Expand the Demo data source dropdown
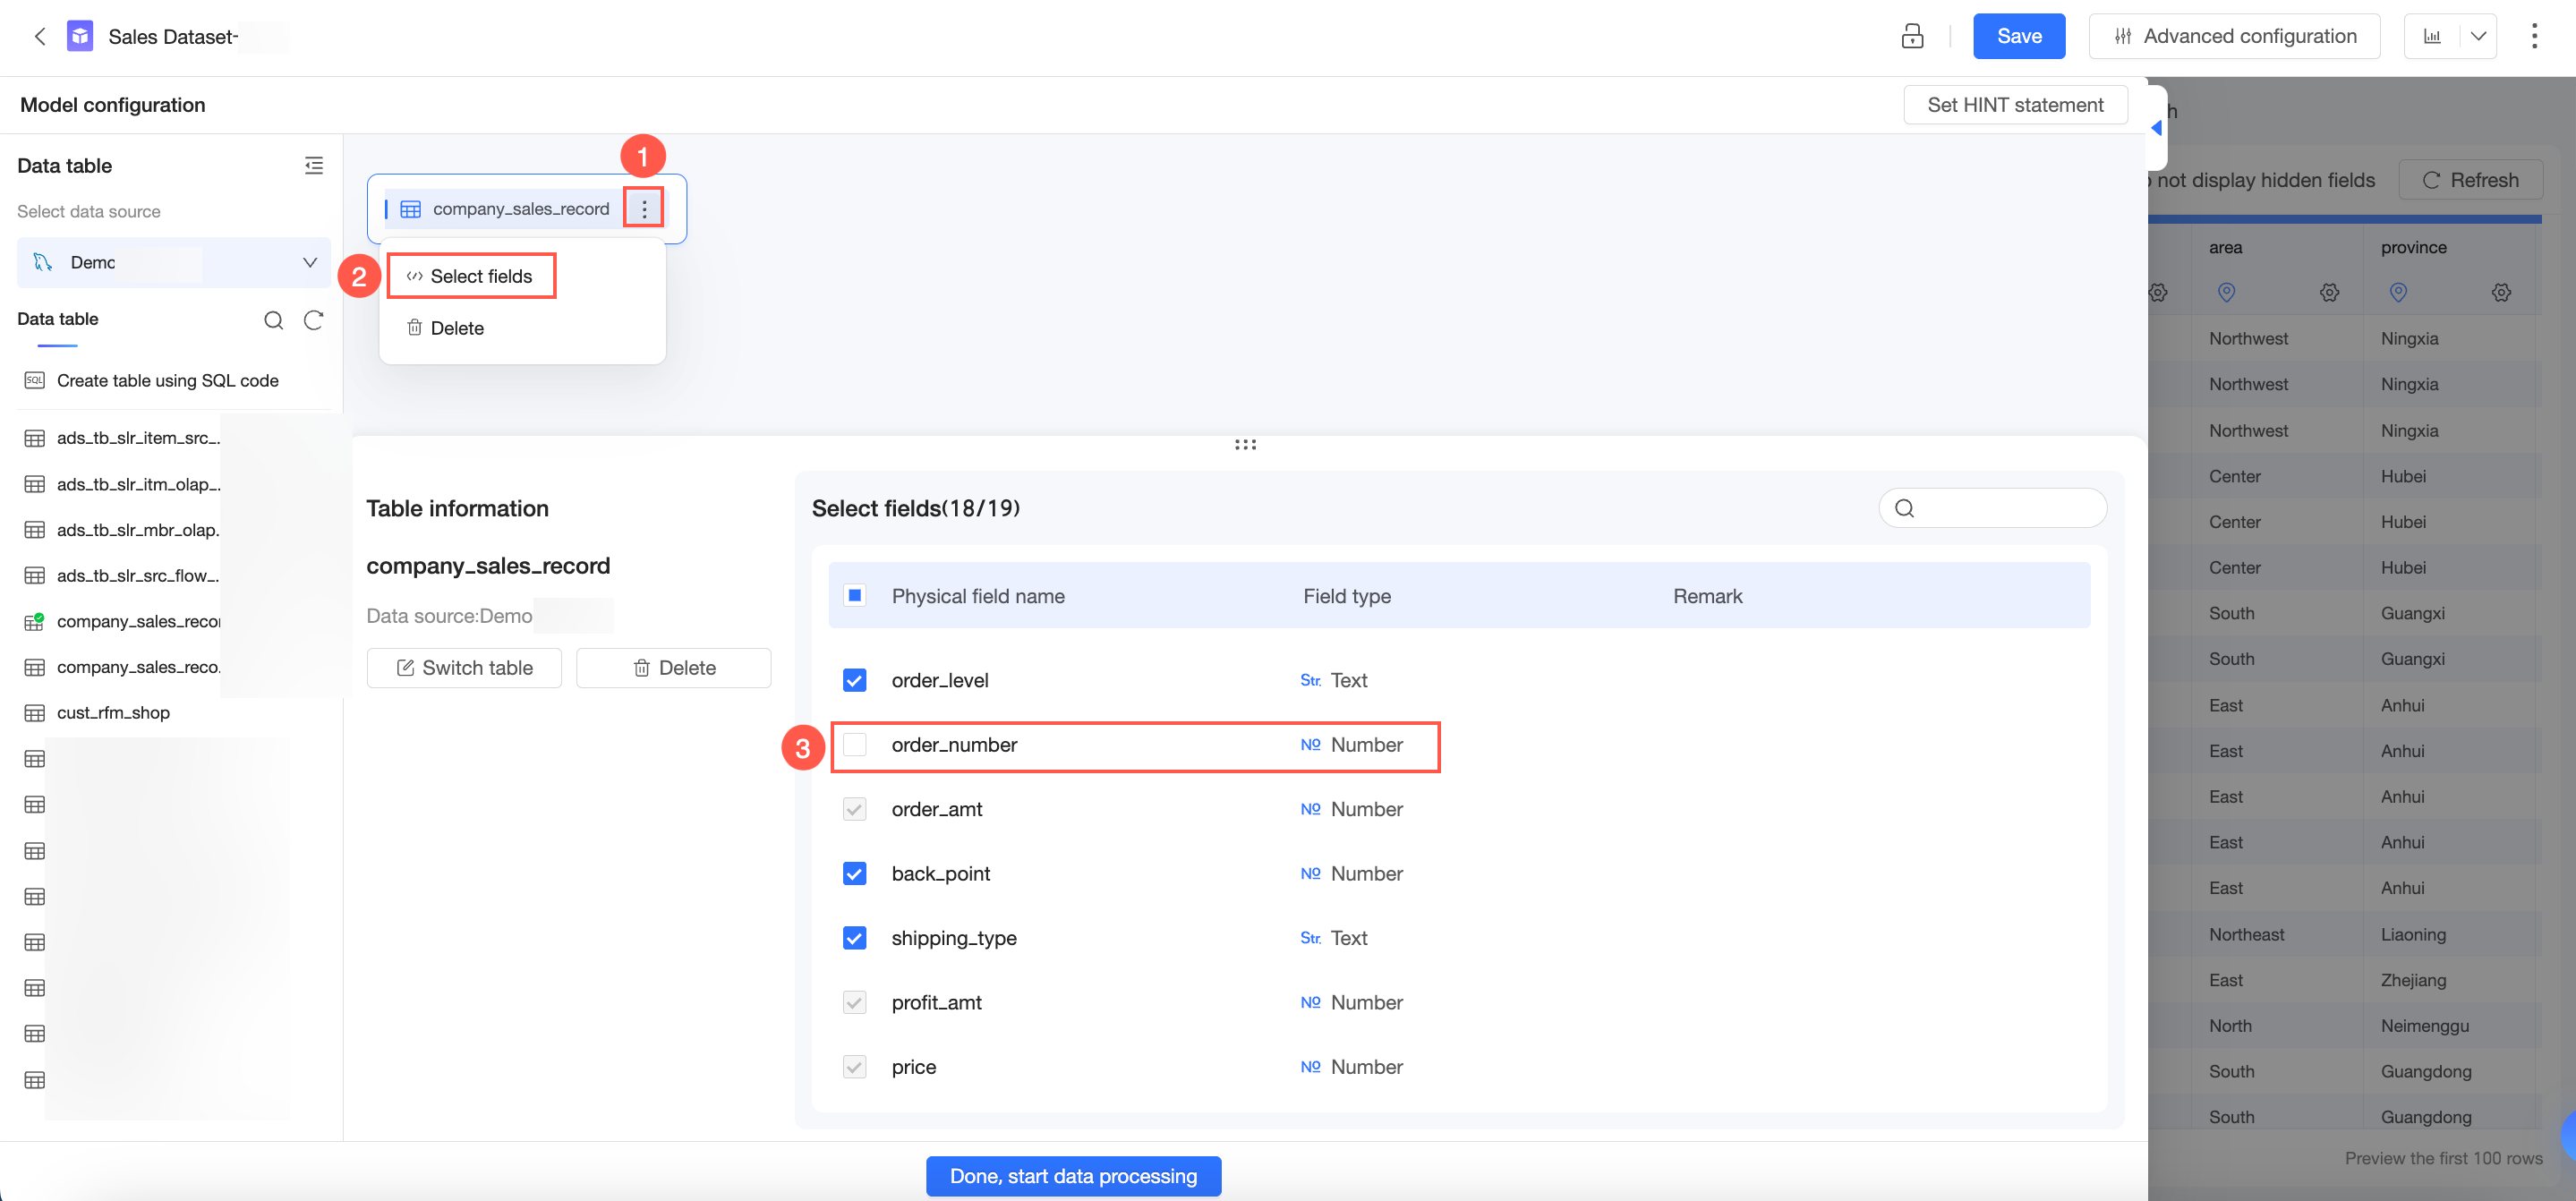Screen dimensions: 2576x1201 pyautogui.click(x=173, y=262)
